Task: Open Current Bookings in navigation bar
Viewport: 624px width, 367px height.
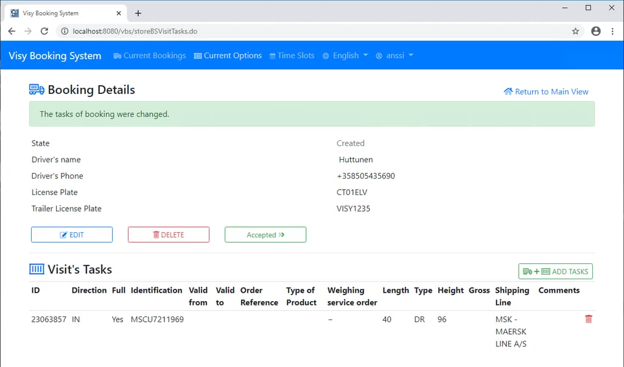Action: 150,55
